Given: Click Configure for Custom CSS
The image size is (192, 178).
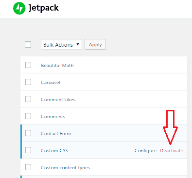Looking at the screenshot, I should 145,151.
